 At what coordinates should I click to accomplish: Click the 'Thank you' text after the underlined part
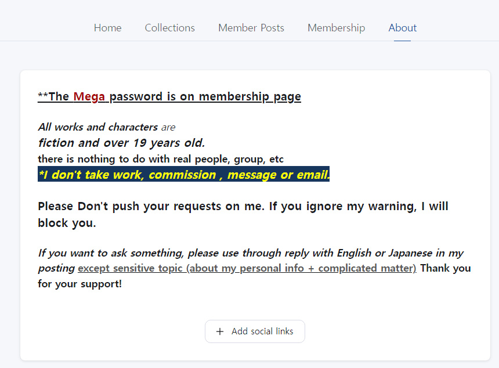446,268
